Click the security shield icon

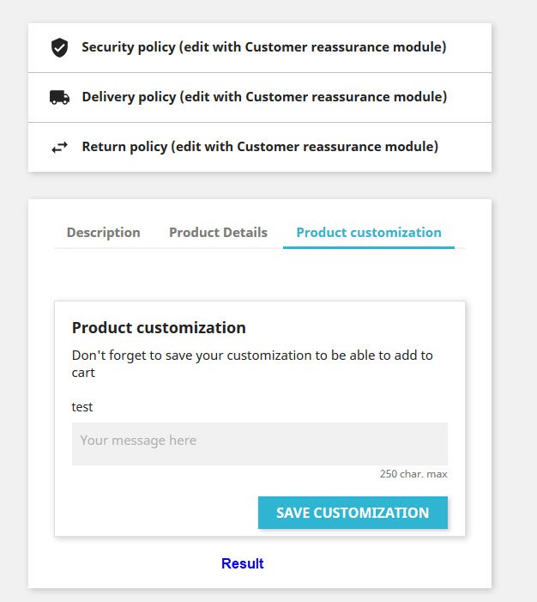[59, 47]
